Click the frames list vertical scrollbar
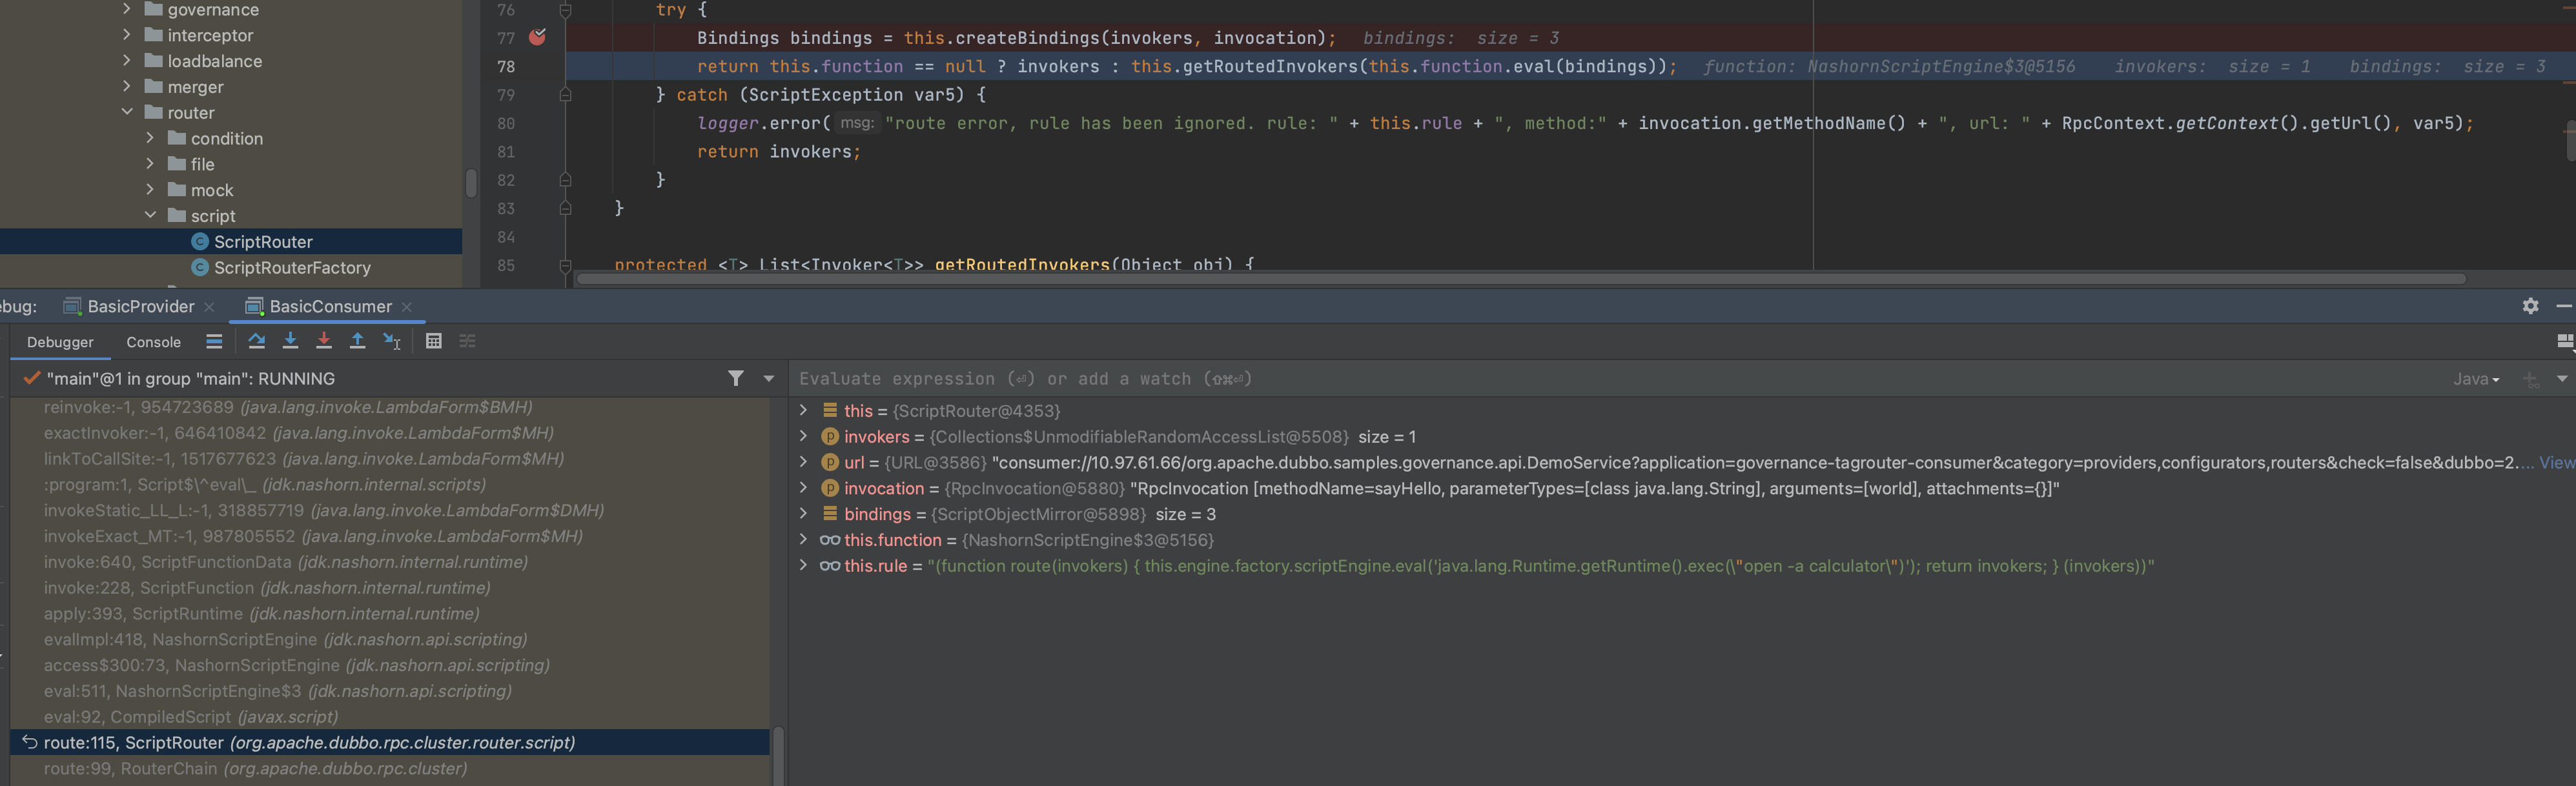The width and height of the screenshot is (2576, 786). click(778, 756)
